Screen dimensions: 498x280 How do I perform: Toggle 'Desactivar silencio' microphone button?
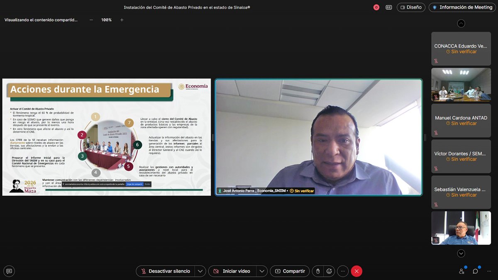click(x=165, y=271)
